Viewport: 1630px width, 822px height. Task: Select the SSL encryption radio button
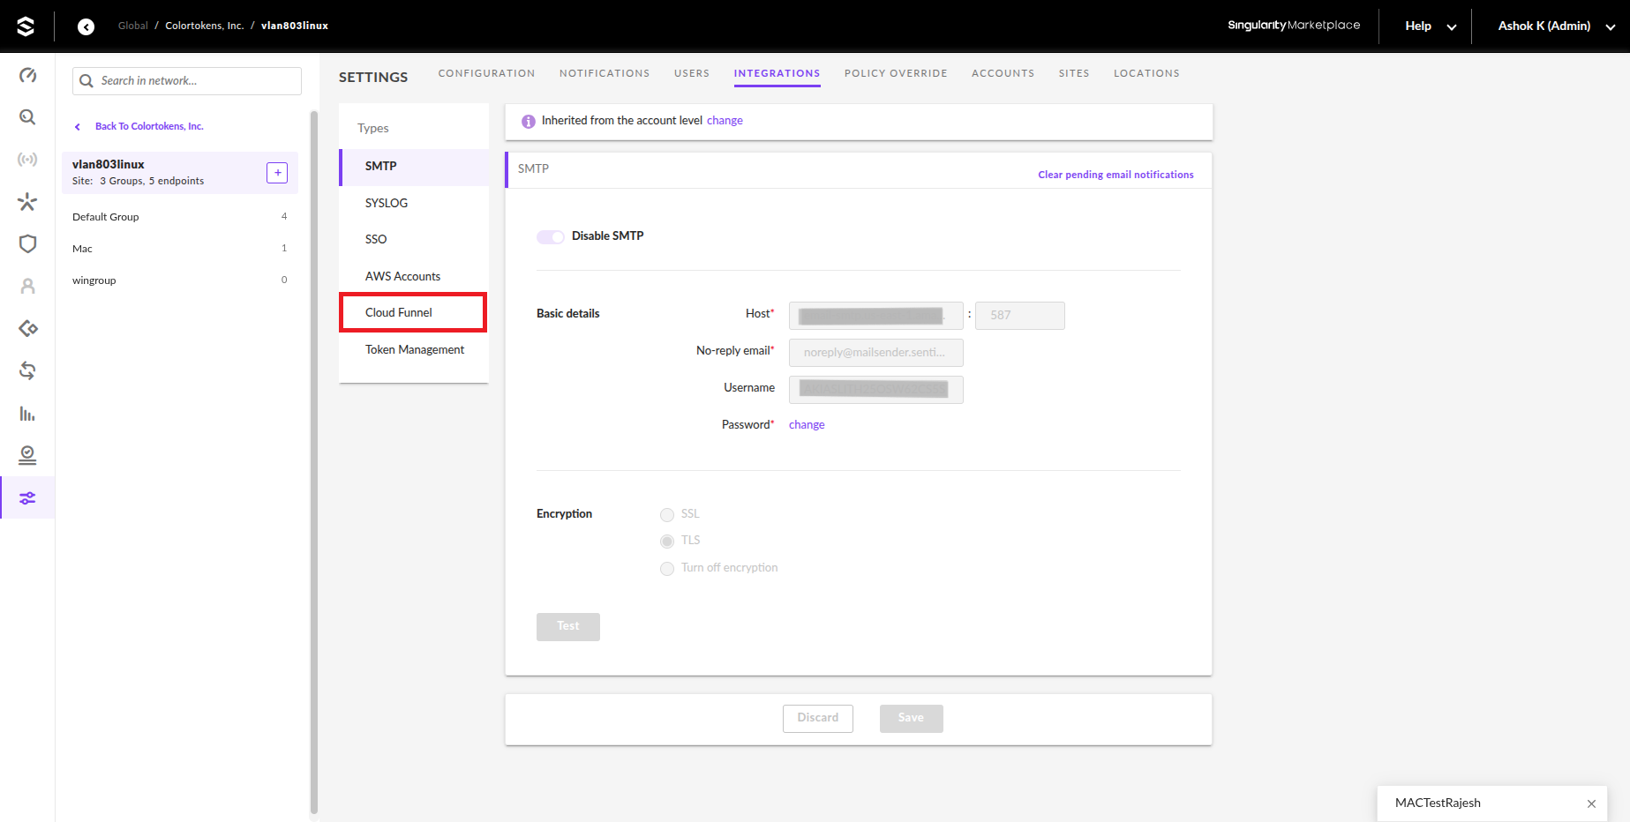click(667, 514)
